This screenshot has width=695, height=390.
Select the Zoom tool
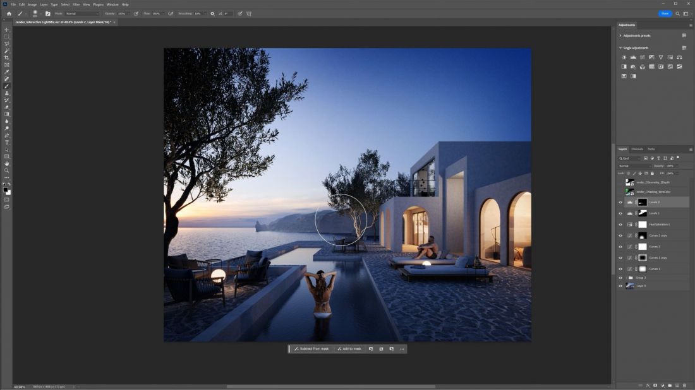(x=7, y=170)
